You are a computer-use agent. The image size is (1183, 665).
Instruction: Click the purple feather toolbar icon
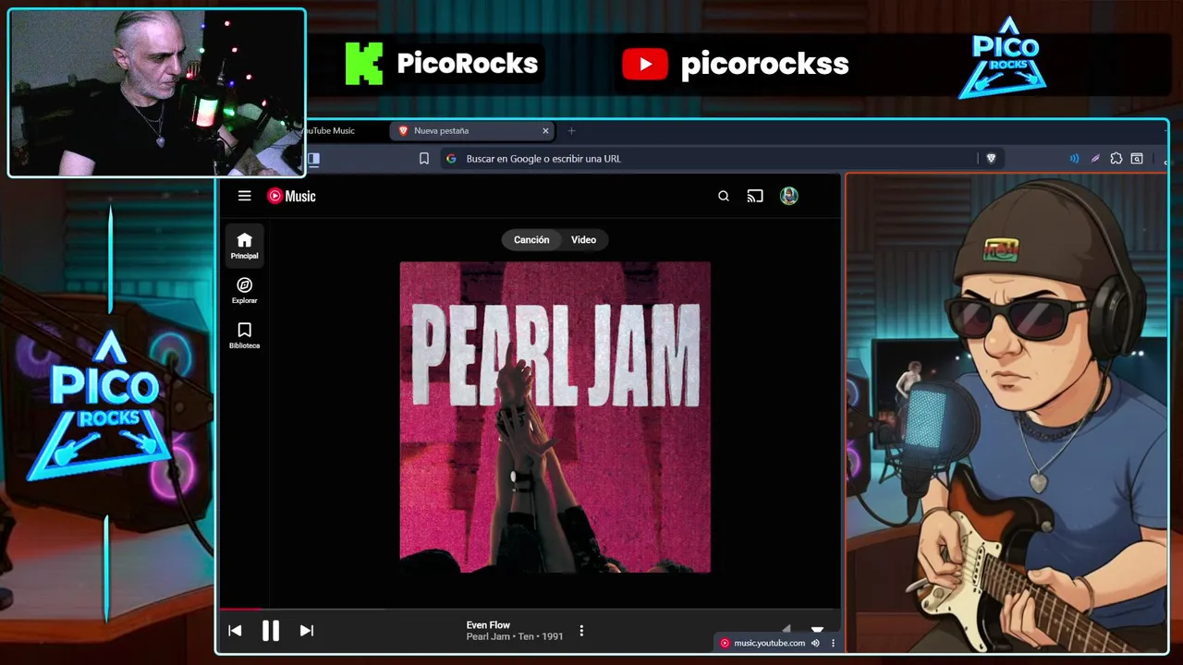tap(1095, 159)
